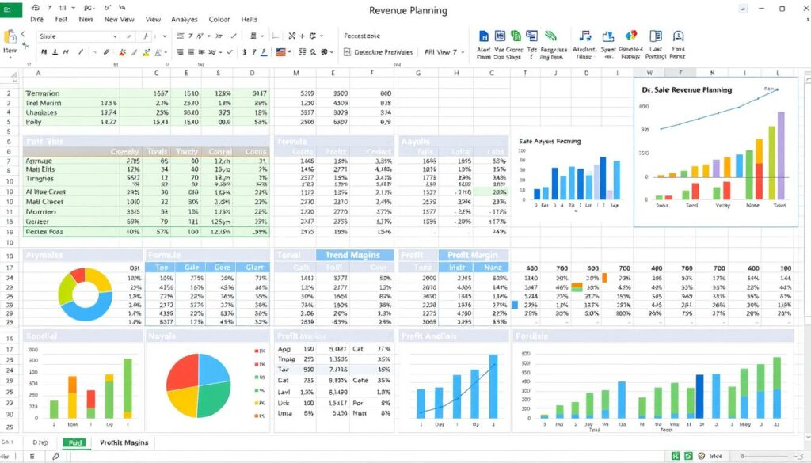
Task: Toggle the center align lines button
Action: click(x=191, y=52)
